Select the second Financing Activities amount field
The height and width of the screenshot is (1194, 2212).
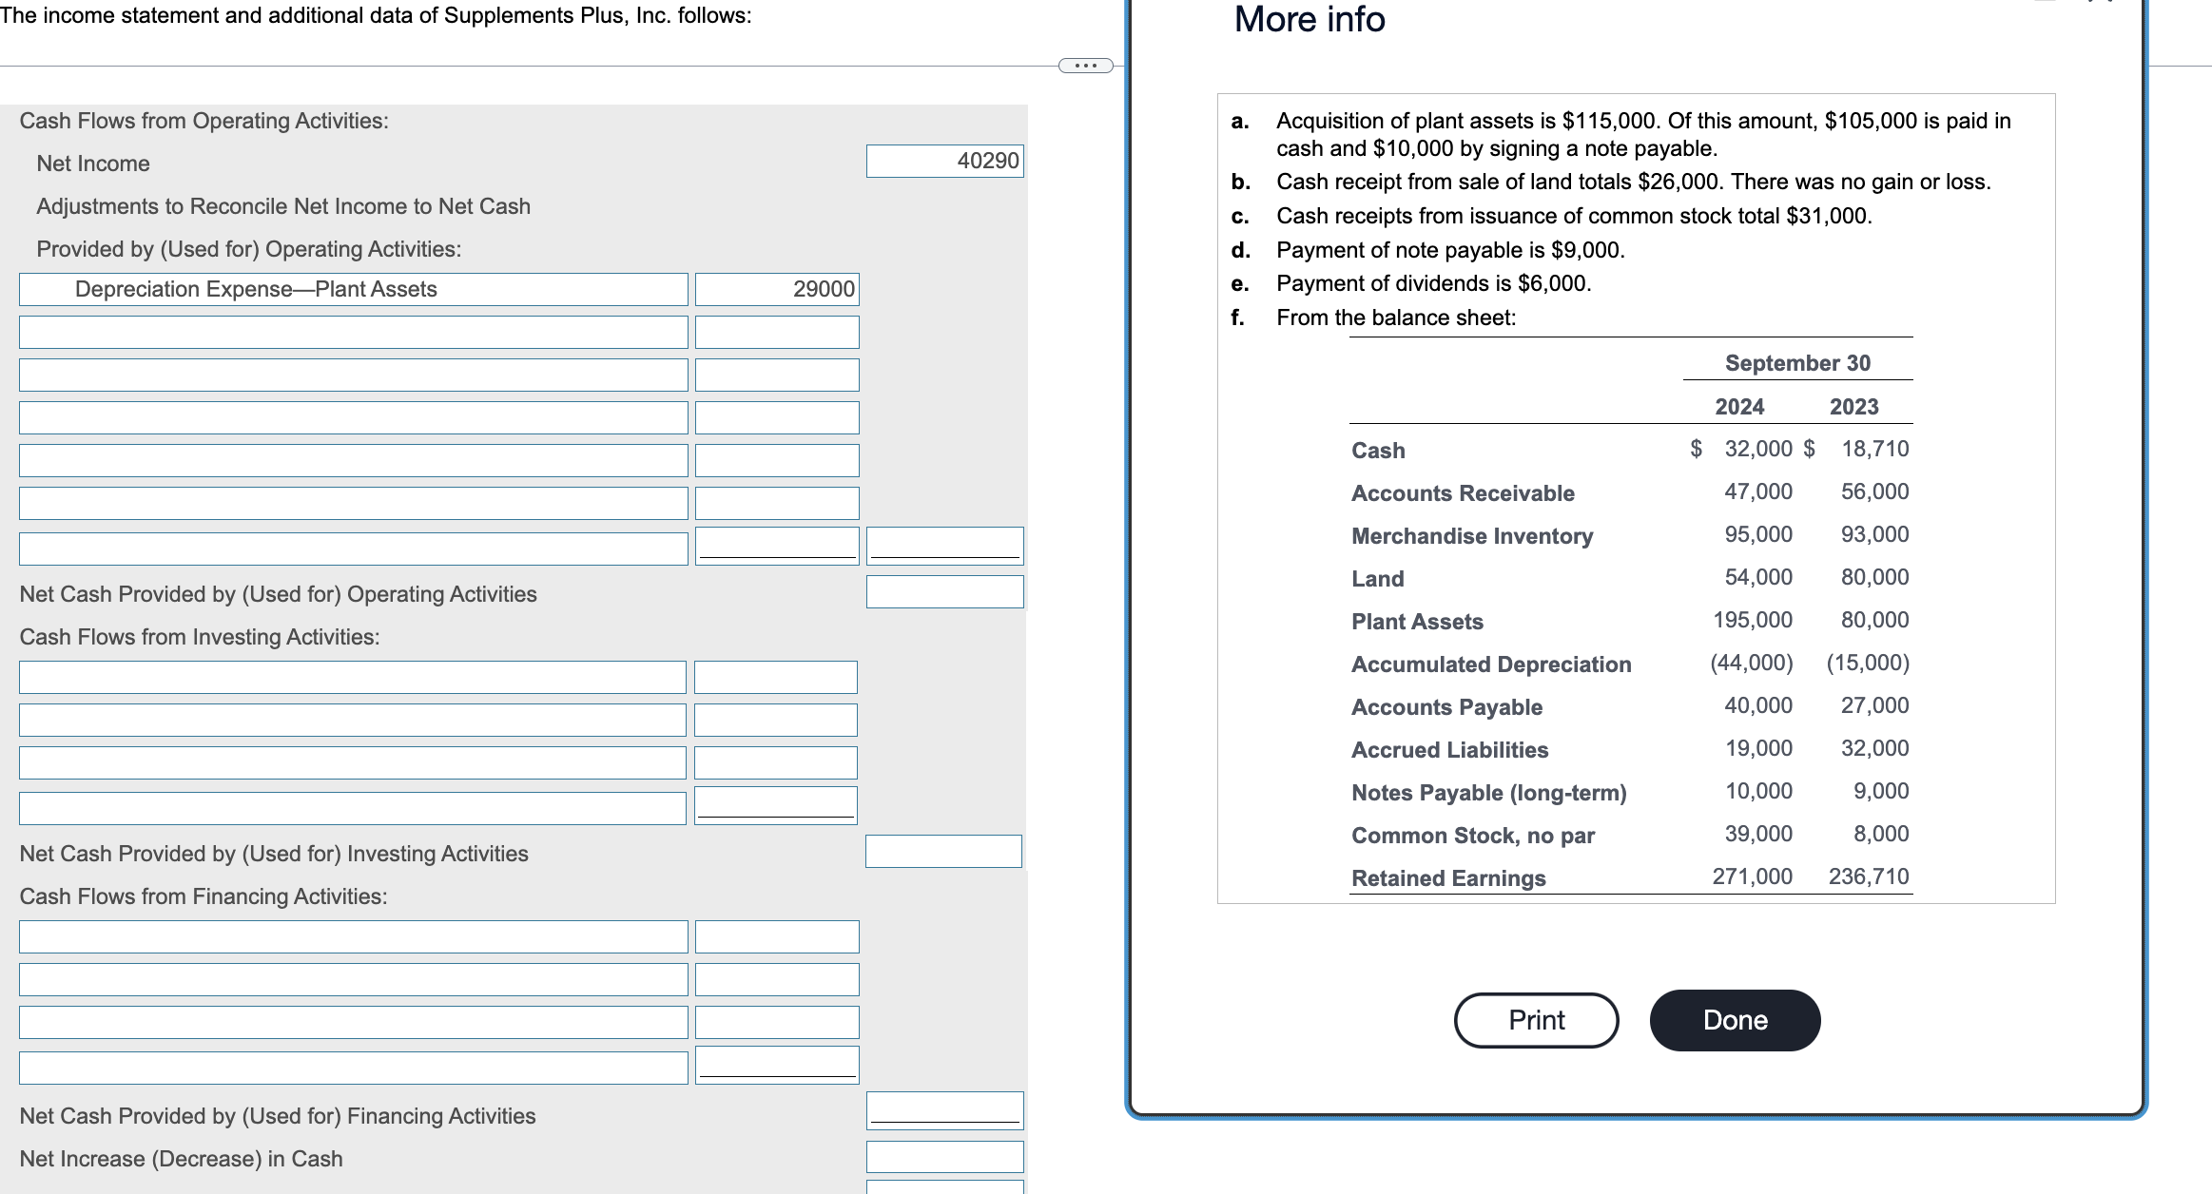click(777, 979)
